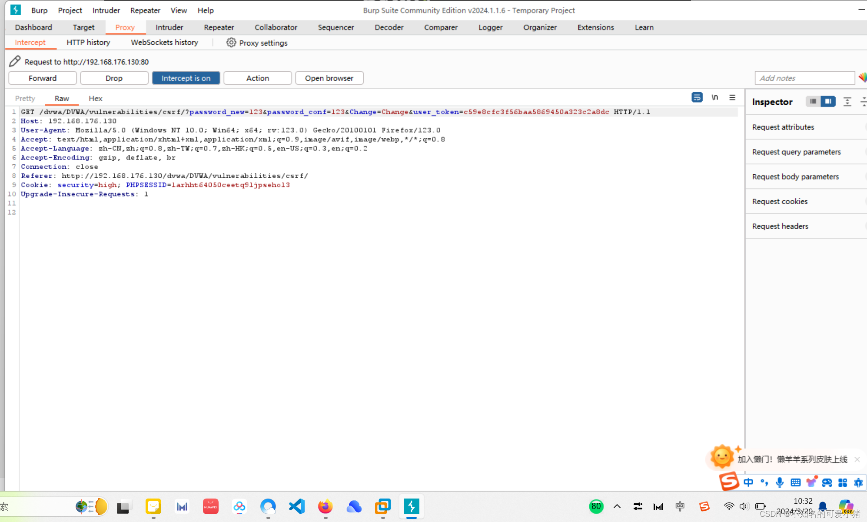Show hidden tray icons chevron
Viewport: 867px width, 522px height.
click(x=617, y=506)
